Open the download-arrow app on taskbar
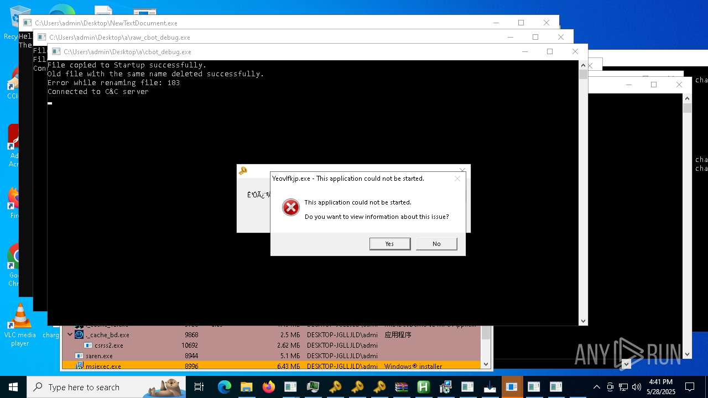The image size is (708, 398). pyautogui.click(x=490, y=387)
